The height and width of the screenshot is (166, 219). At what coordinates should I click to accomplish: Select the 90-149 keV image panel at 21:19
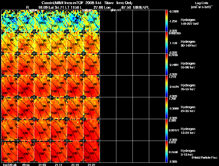75,43
